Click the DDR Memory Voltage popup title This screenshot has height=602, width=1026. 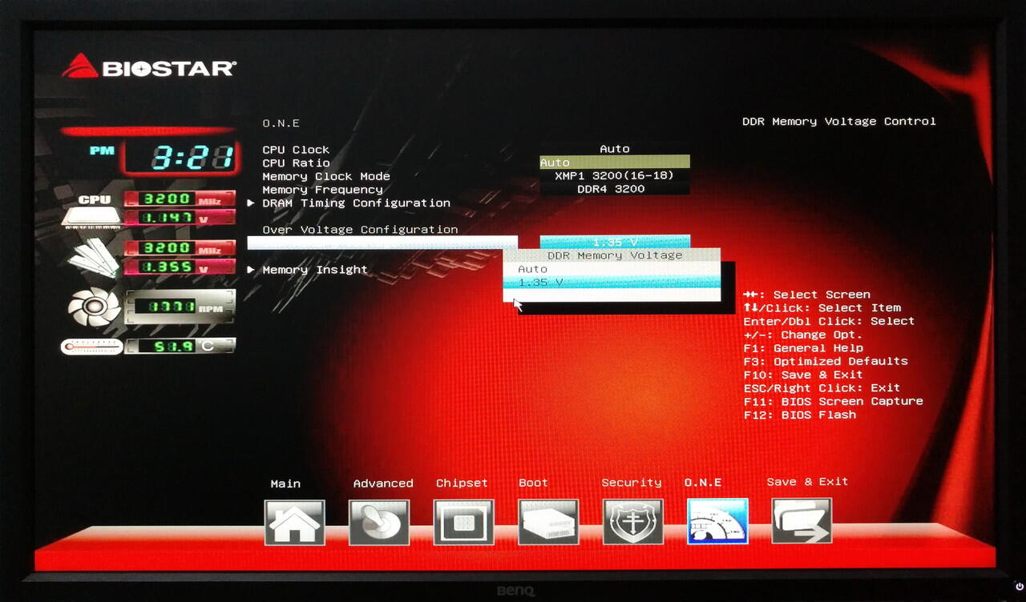coord(615,255)
